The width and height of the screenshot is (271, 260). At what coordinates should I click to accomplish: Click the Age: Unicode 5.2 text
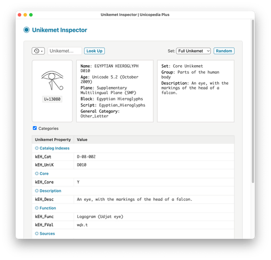click(110, 79)
